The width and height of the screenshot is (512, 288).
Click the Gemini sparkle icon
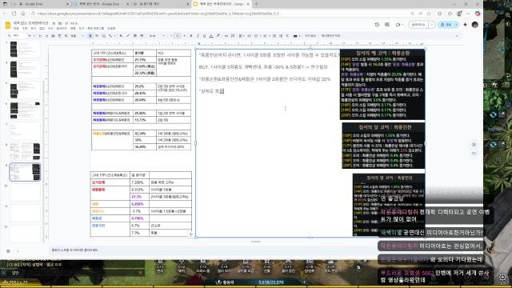pyautogui.click(x=466, y=25)
